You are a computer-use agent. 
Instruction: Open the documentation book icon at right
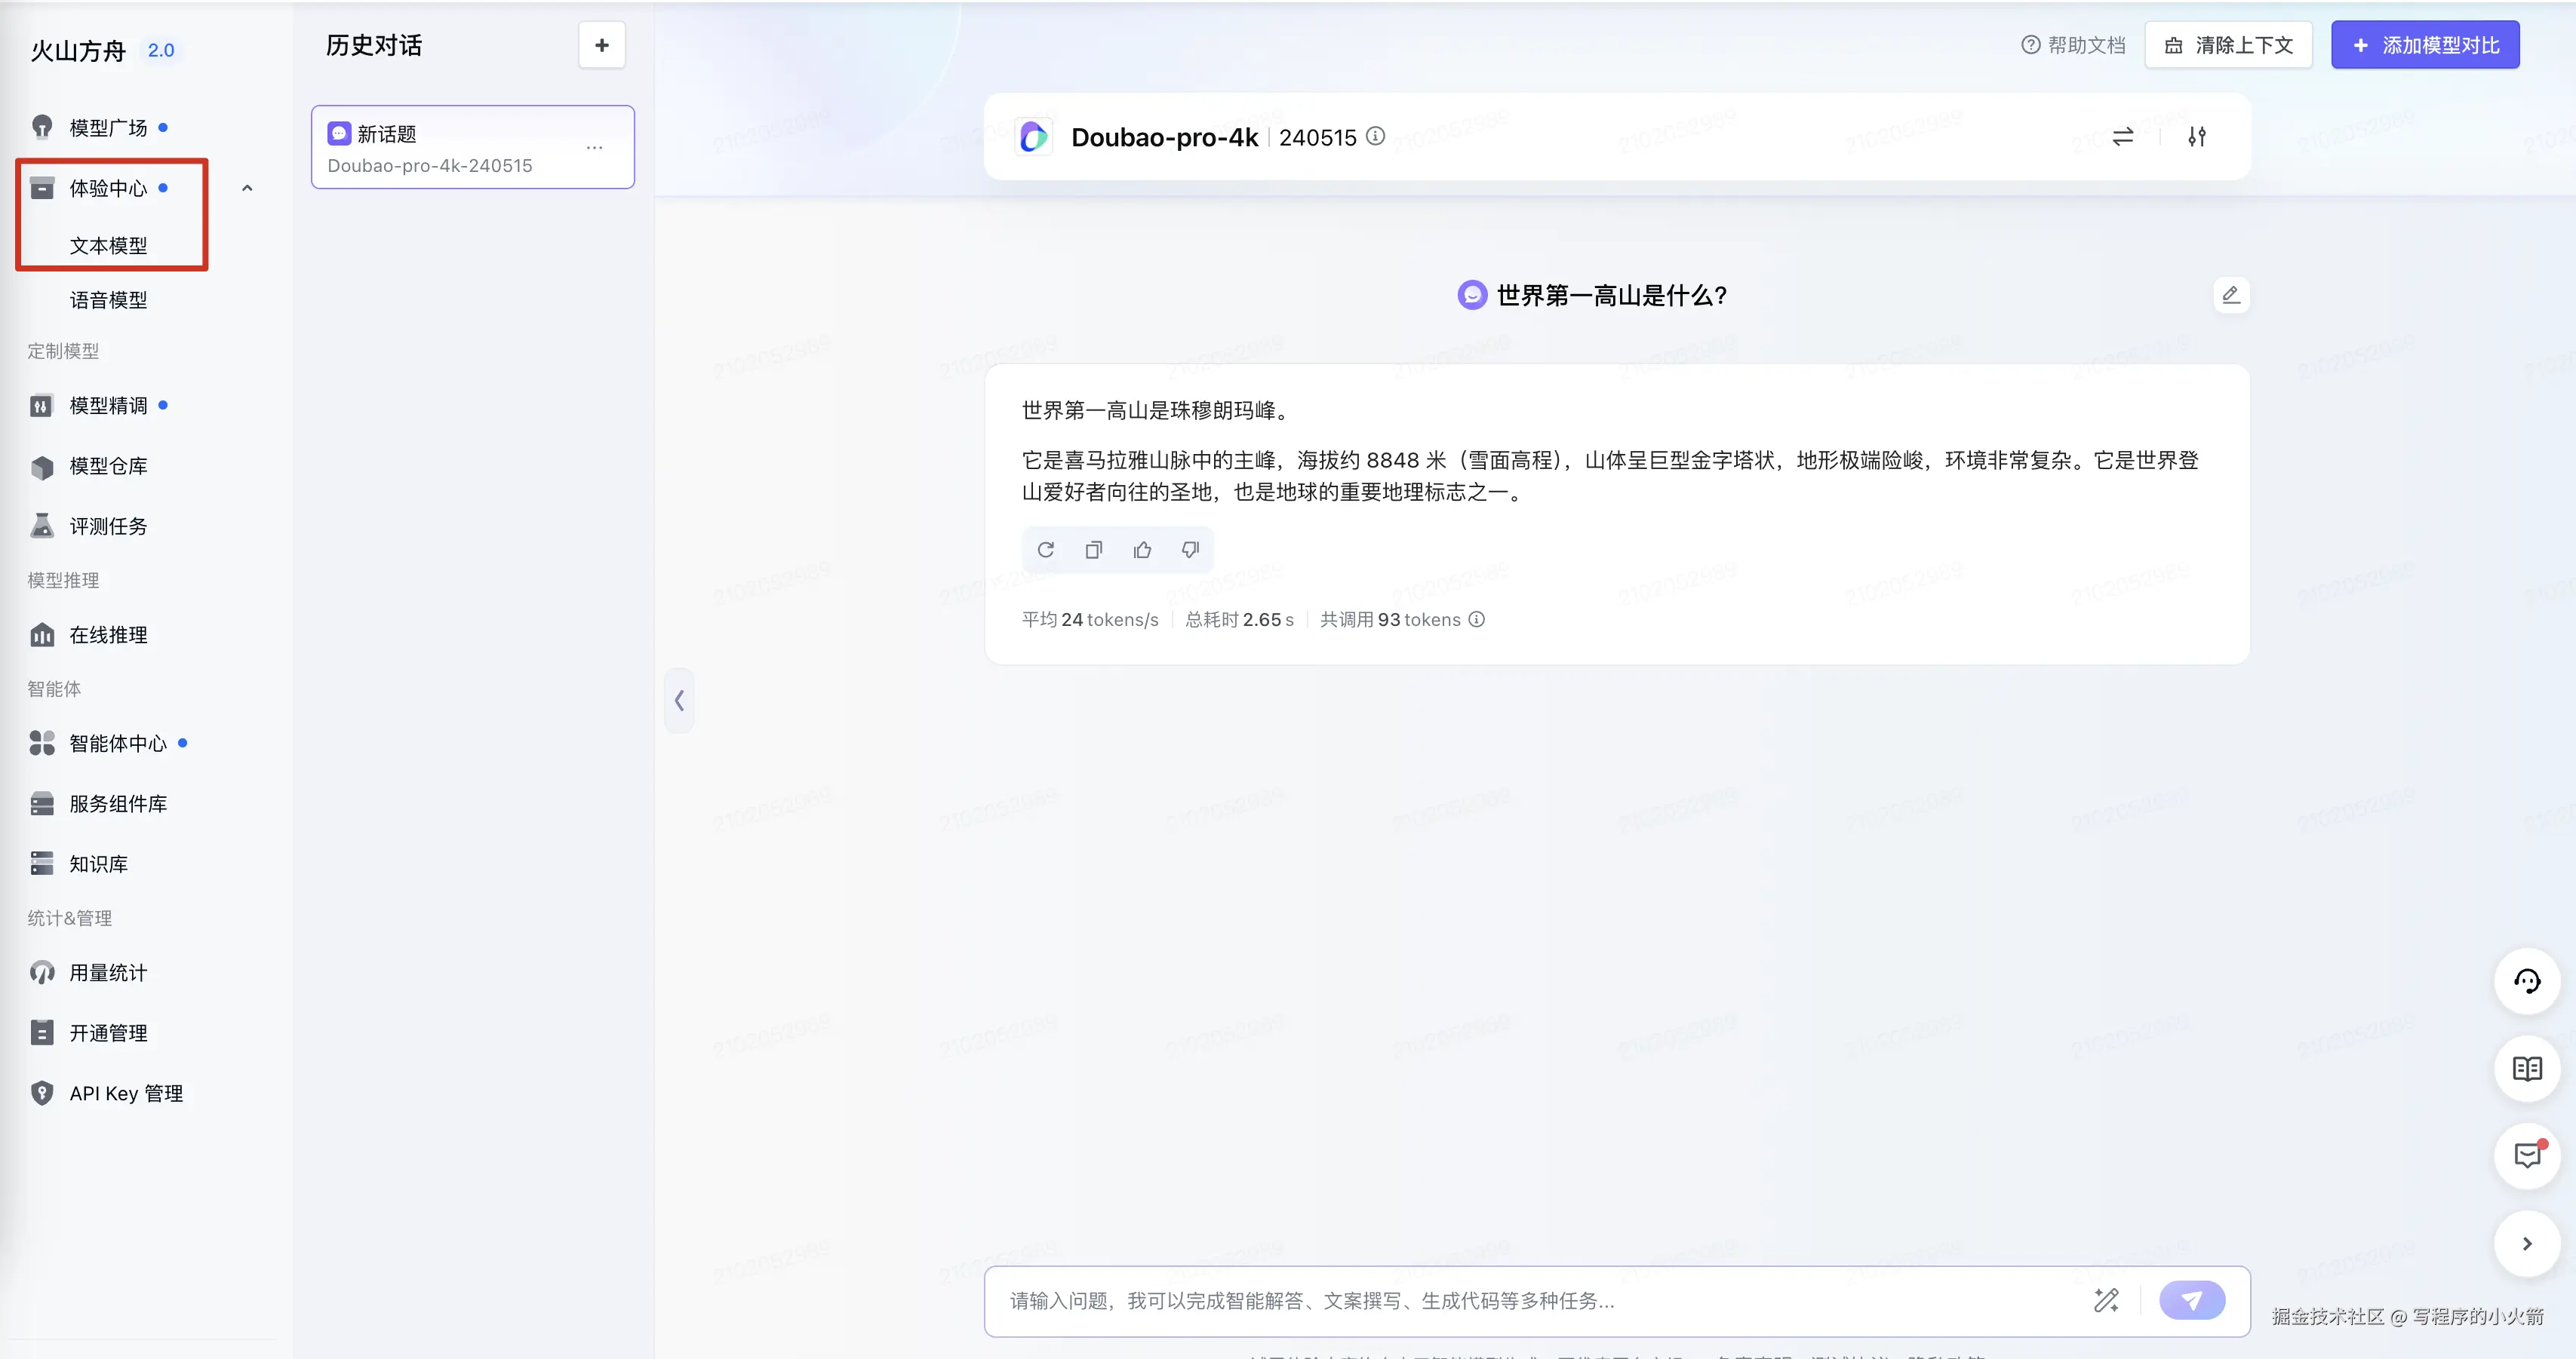pos(2527,1068)
